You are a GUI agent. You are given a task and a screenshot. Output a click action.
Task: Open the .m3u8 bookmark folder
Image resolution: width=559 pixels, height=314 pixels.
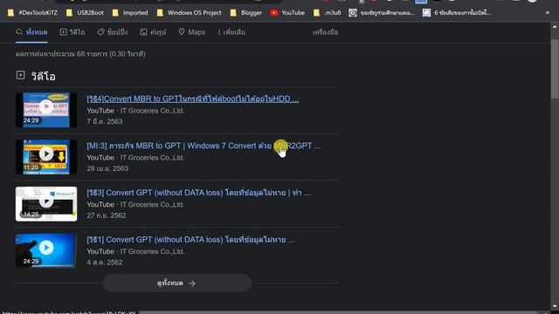click(327, 13)
